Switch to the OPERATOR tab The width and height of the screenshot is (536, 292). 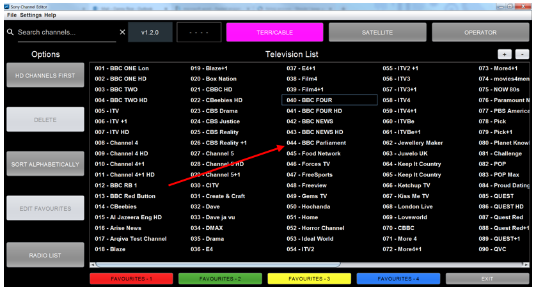point(480,33)
